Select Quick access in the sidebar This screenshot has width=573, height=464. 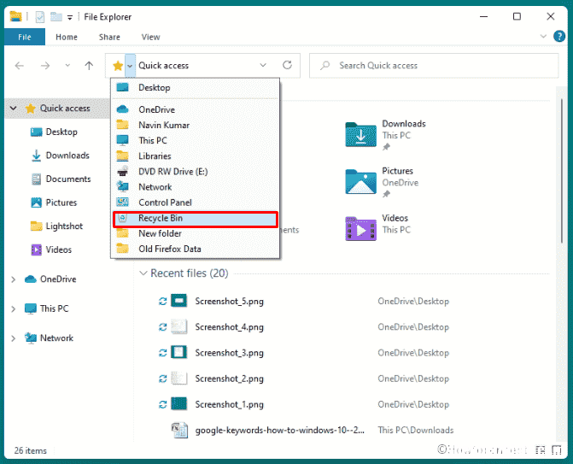click(65, 109)
